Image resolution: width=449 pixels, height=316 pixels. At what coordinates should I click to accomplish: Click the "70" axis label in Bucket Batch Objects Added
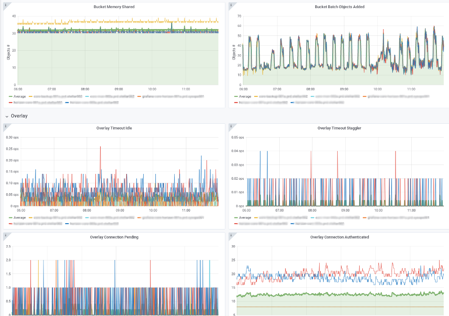[239, 16]
